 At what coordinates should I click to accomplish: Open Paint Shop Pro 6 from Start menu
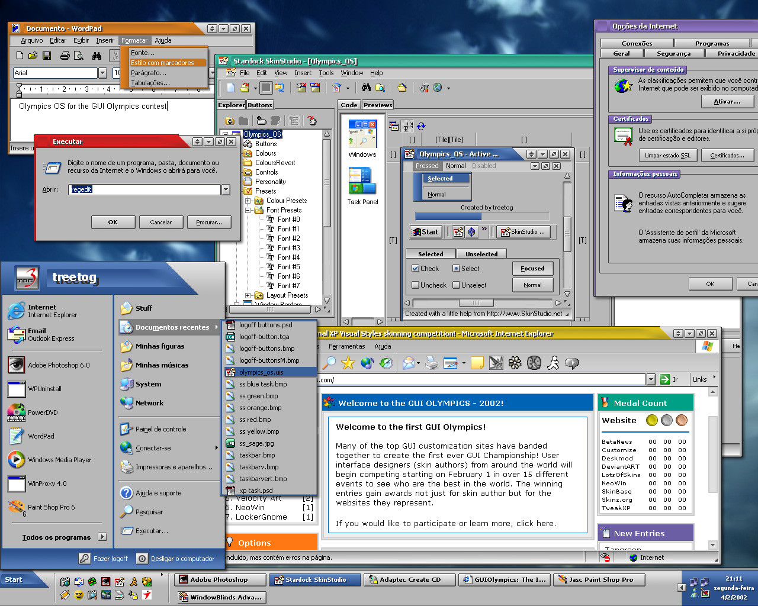58,507
